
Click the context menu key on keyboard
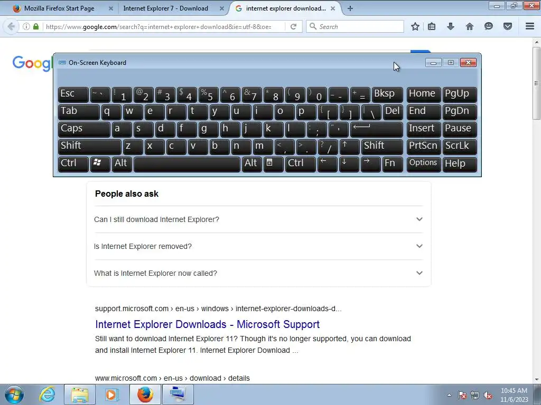click(273, 164)
